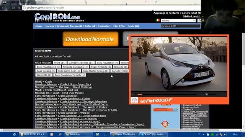Viewport: 245px width, 137px height.
Task: Click the taskbar volume icon
Action: 225,134
